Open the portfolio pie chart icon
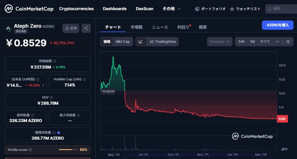 pyautogui.click(x=197, y=9)
